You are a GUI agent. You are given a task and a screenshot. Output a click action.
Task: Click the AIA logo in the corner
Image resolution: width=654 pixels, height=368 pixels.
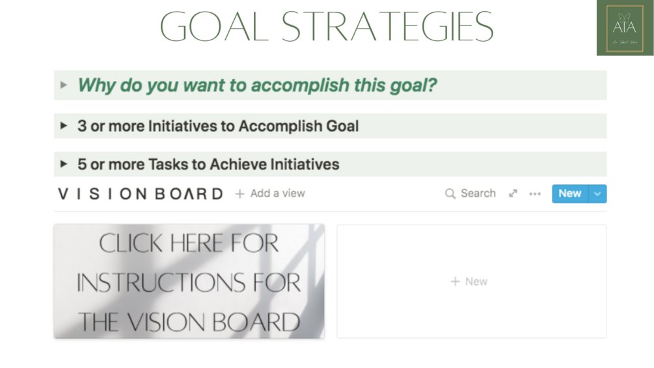coord(625,28)
